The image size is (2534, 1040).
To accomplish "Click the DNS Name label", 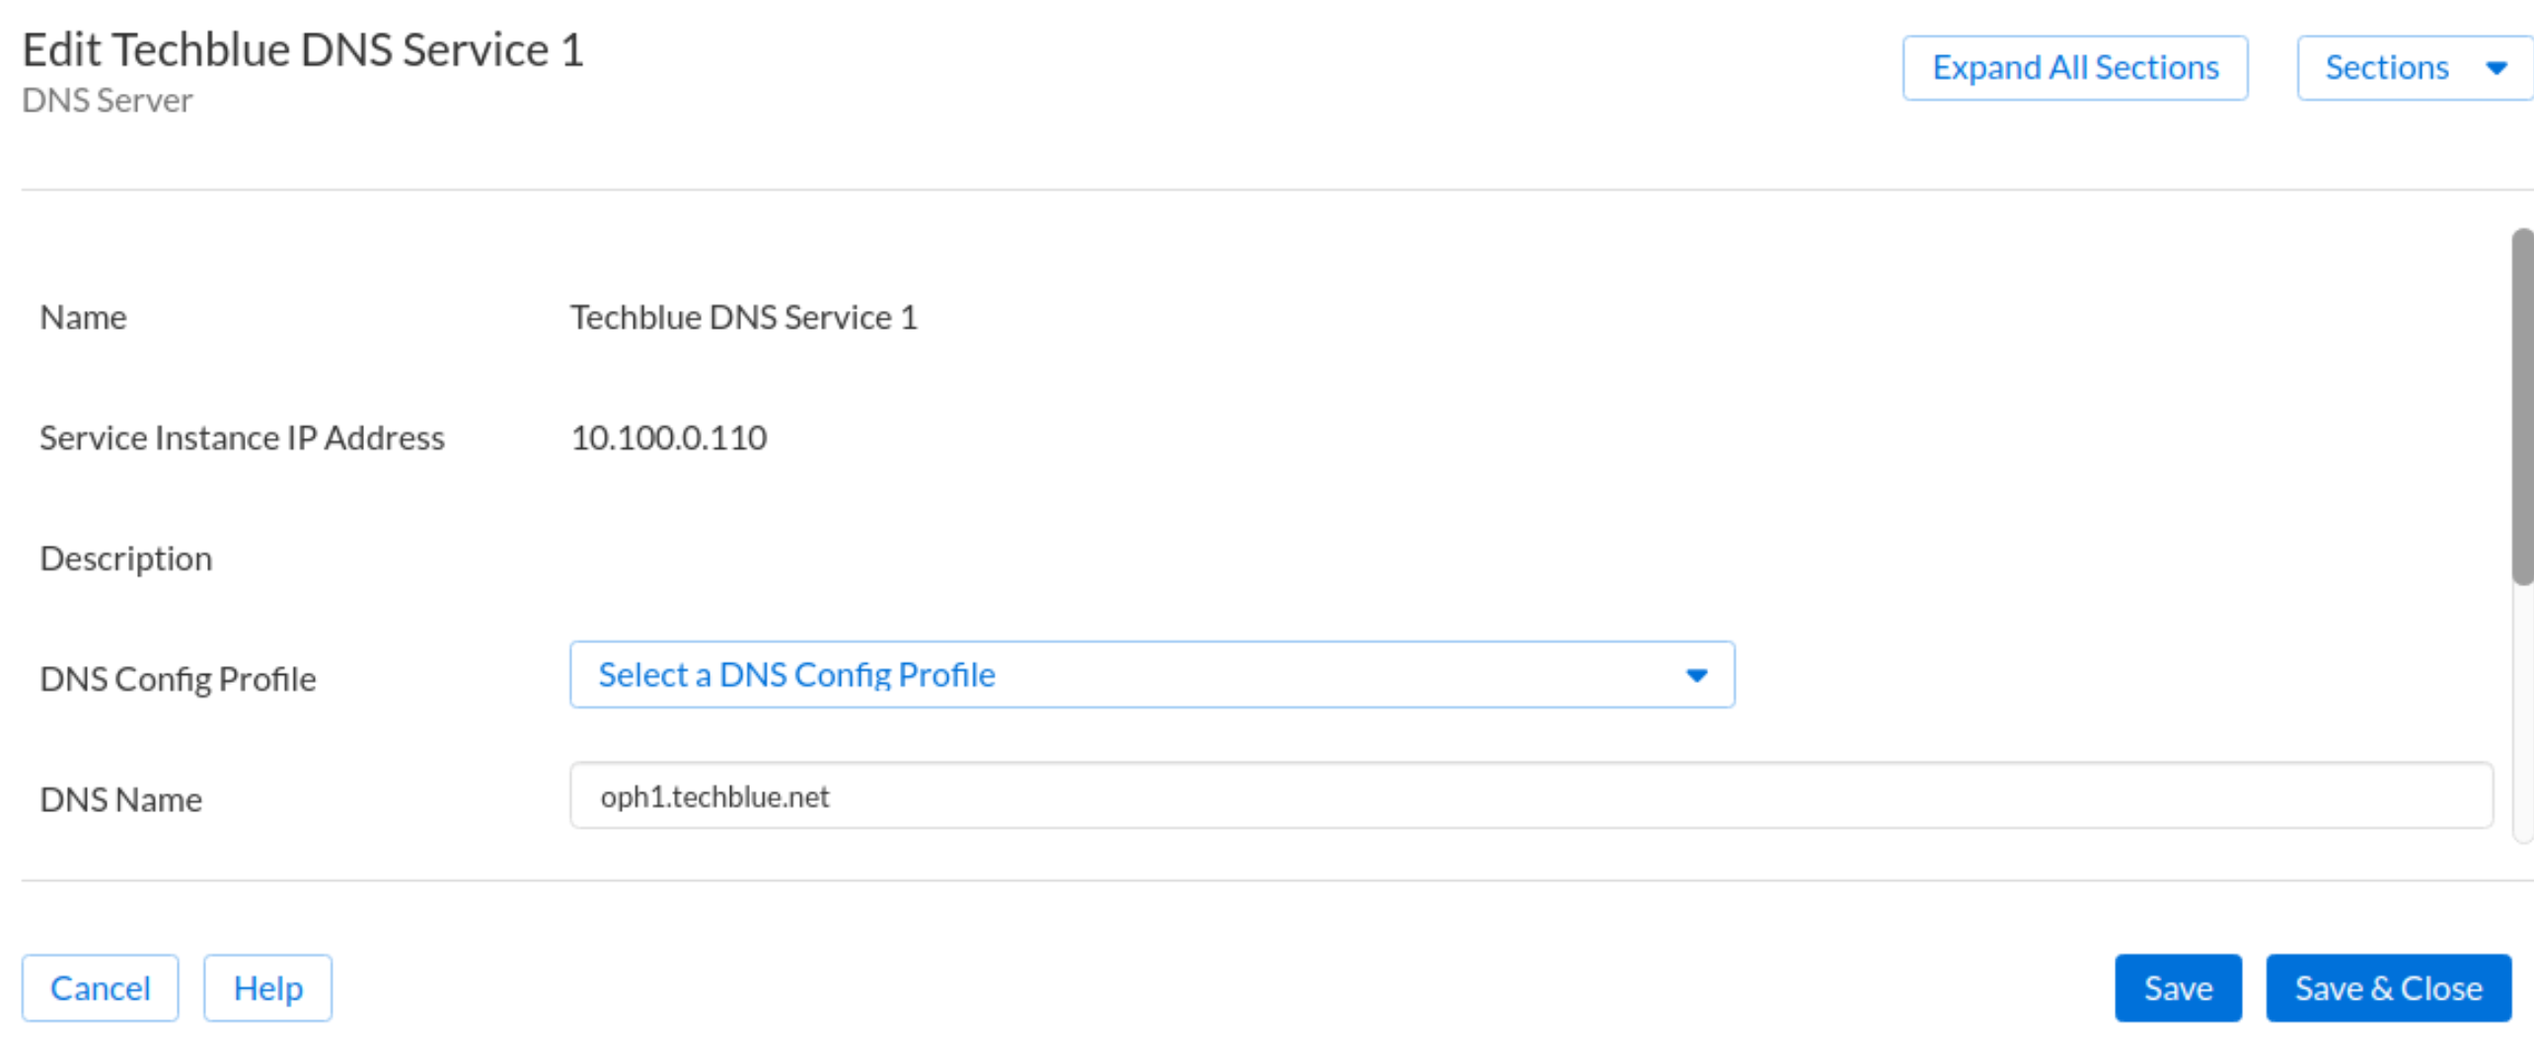I will pos(120,799).
